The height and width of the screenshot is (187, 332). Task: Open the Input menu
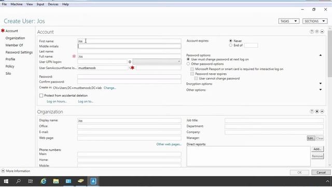click(x=40, y=4)
